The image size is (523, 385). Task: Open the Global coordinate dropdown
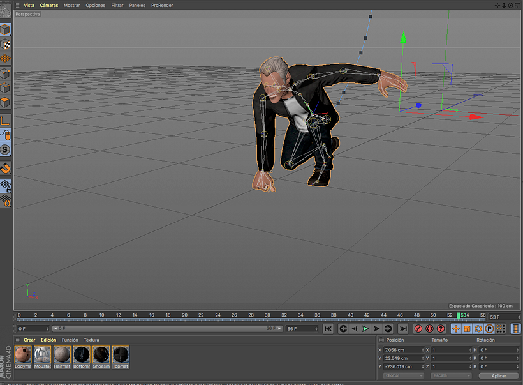[x=404, y=375]
